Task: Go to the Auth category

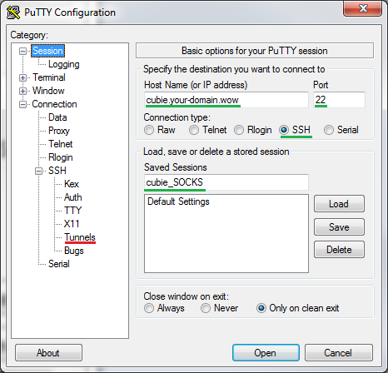Action: coord(73,197)
